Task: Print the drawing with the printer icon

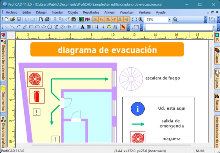Action: coord(47,19)
